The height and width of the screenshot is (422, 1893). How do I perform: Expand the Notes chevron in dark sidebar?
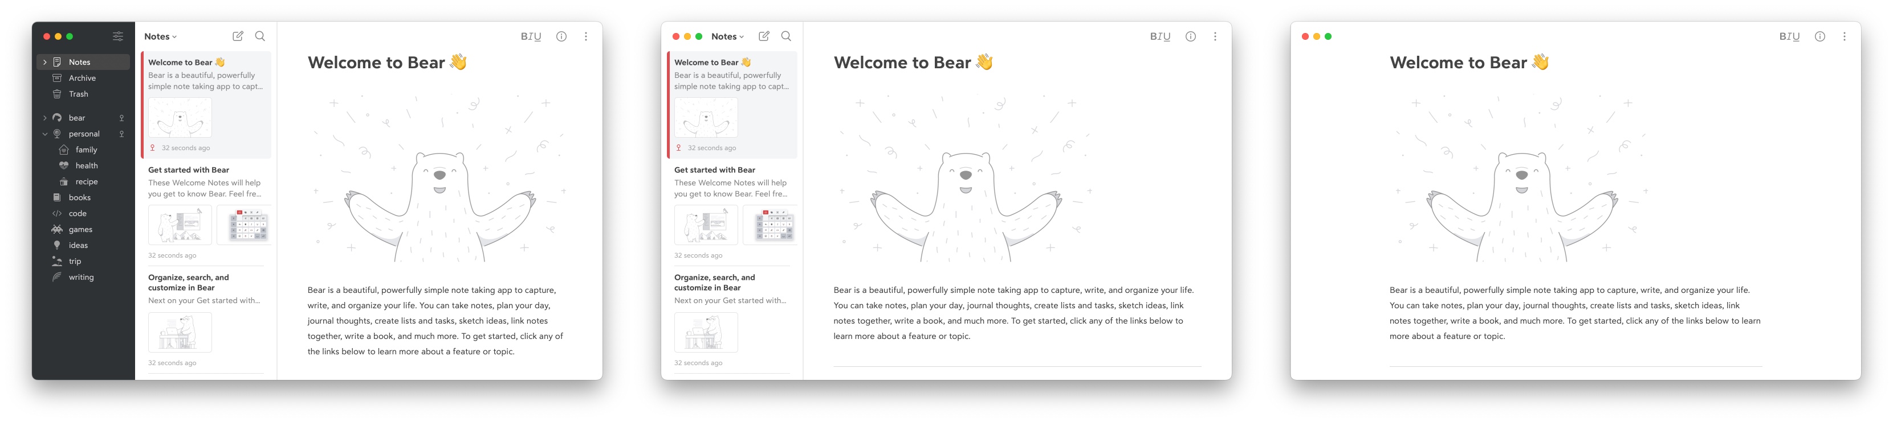pyautogui.click(x=45, y=62)
